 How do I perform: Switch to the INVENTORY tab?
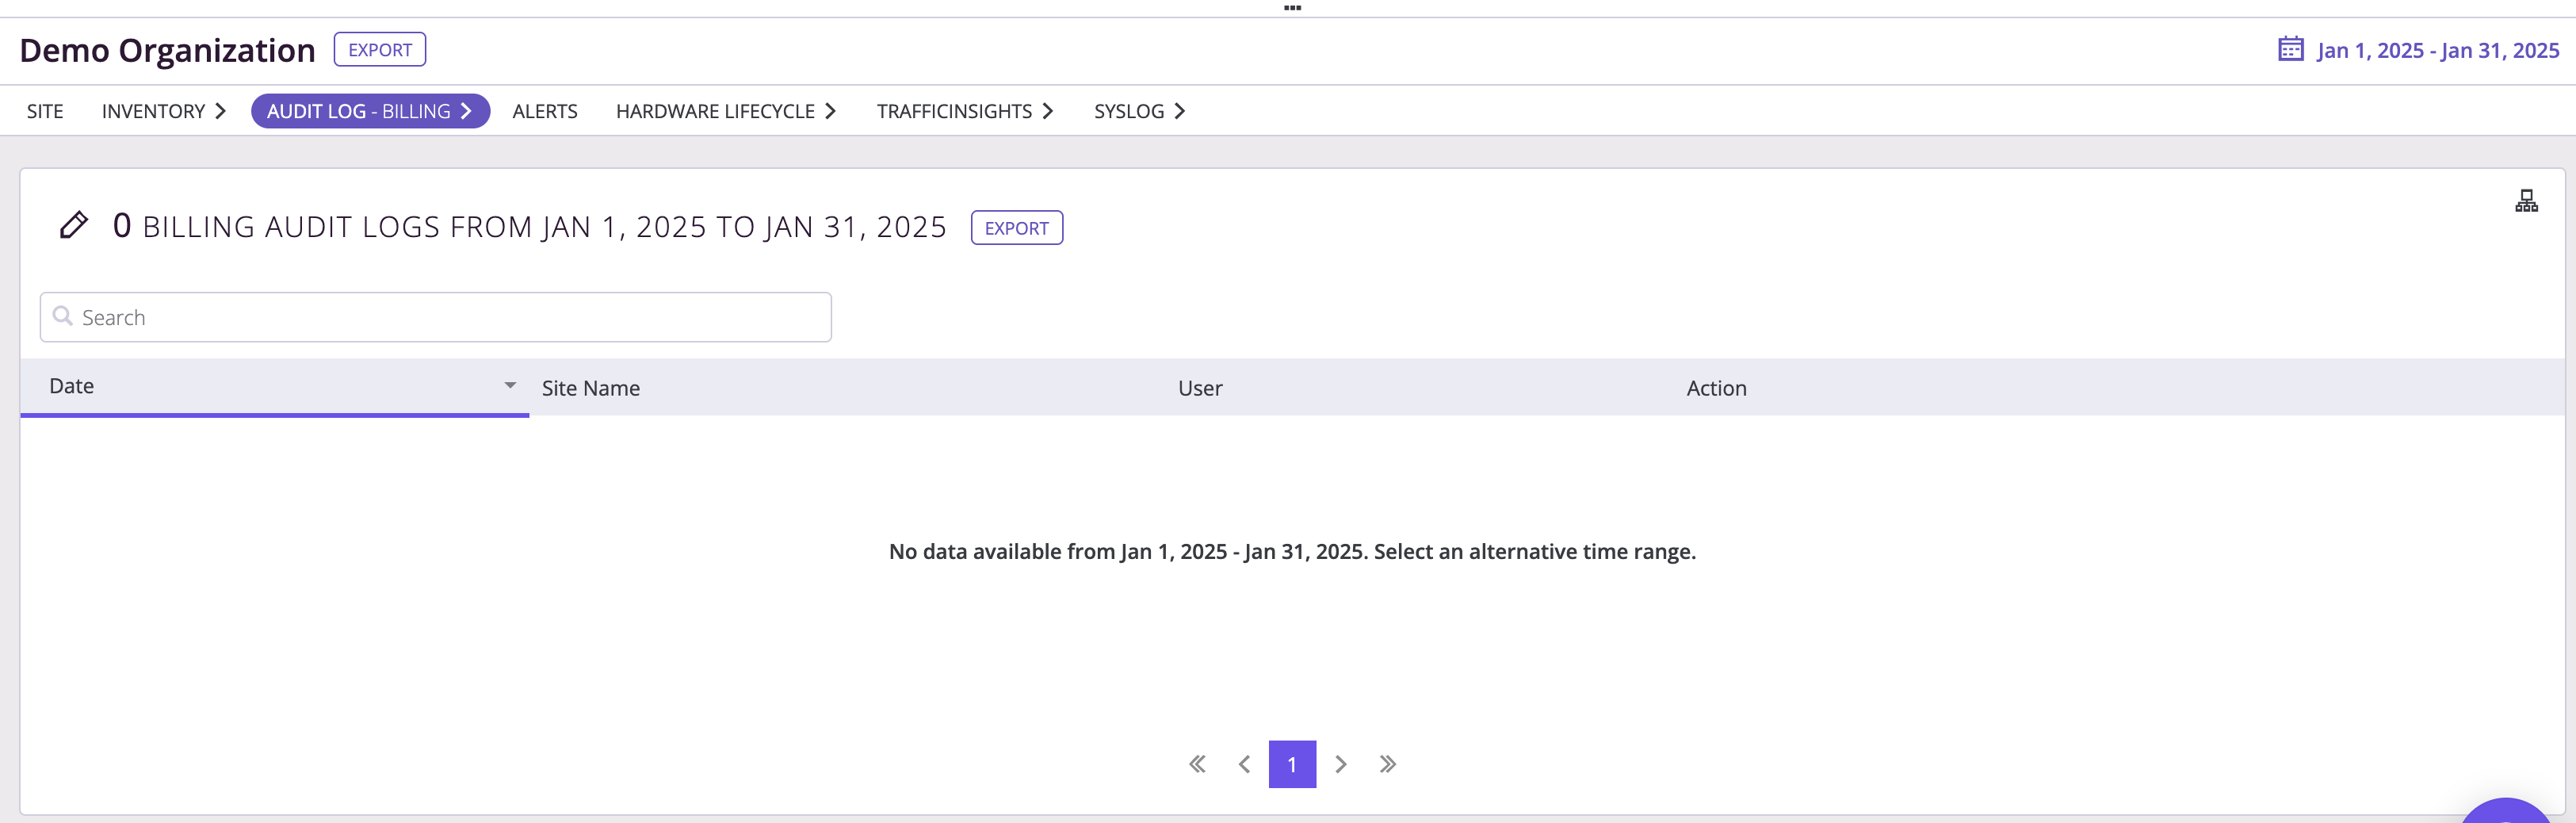click(153, 111)
